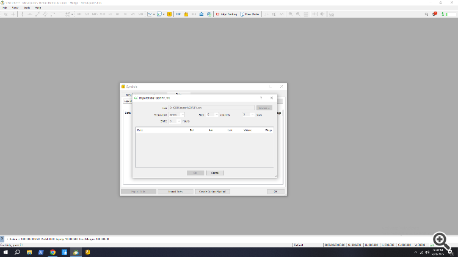Open the Separator dropdown
The height and width of the screenshot is (257, 458).
[x=176, y=115]
